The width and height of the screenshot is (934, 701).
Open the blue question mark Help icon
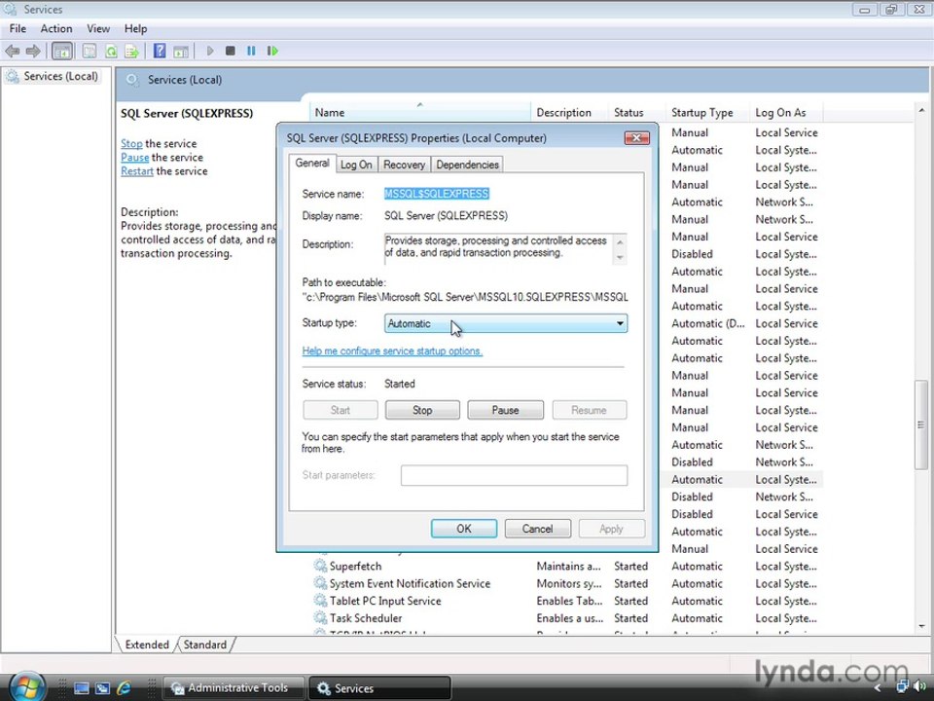click(160, 52)
